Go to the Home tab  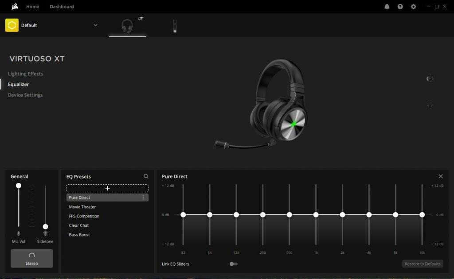tap(32, 7)
